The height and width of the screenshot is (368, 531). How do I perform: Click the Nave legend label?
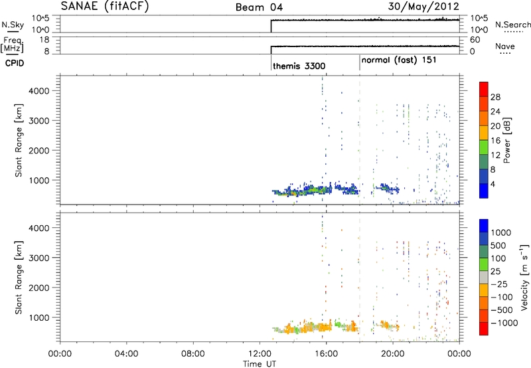505,46
